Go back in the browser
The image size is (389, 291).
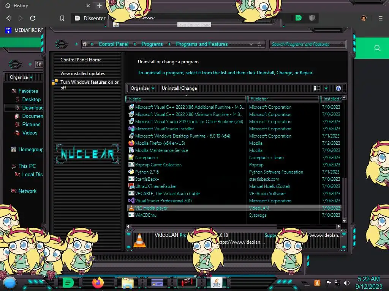pyautogui.click(x=8, y=18)
